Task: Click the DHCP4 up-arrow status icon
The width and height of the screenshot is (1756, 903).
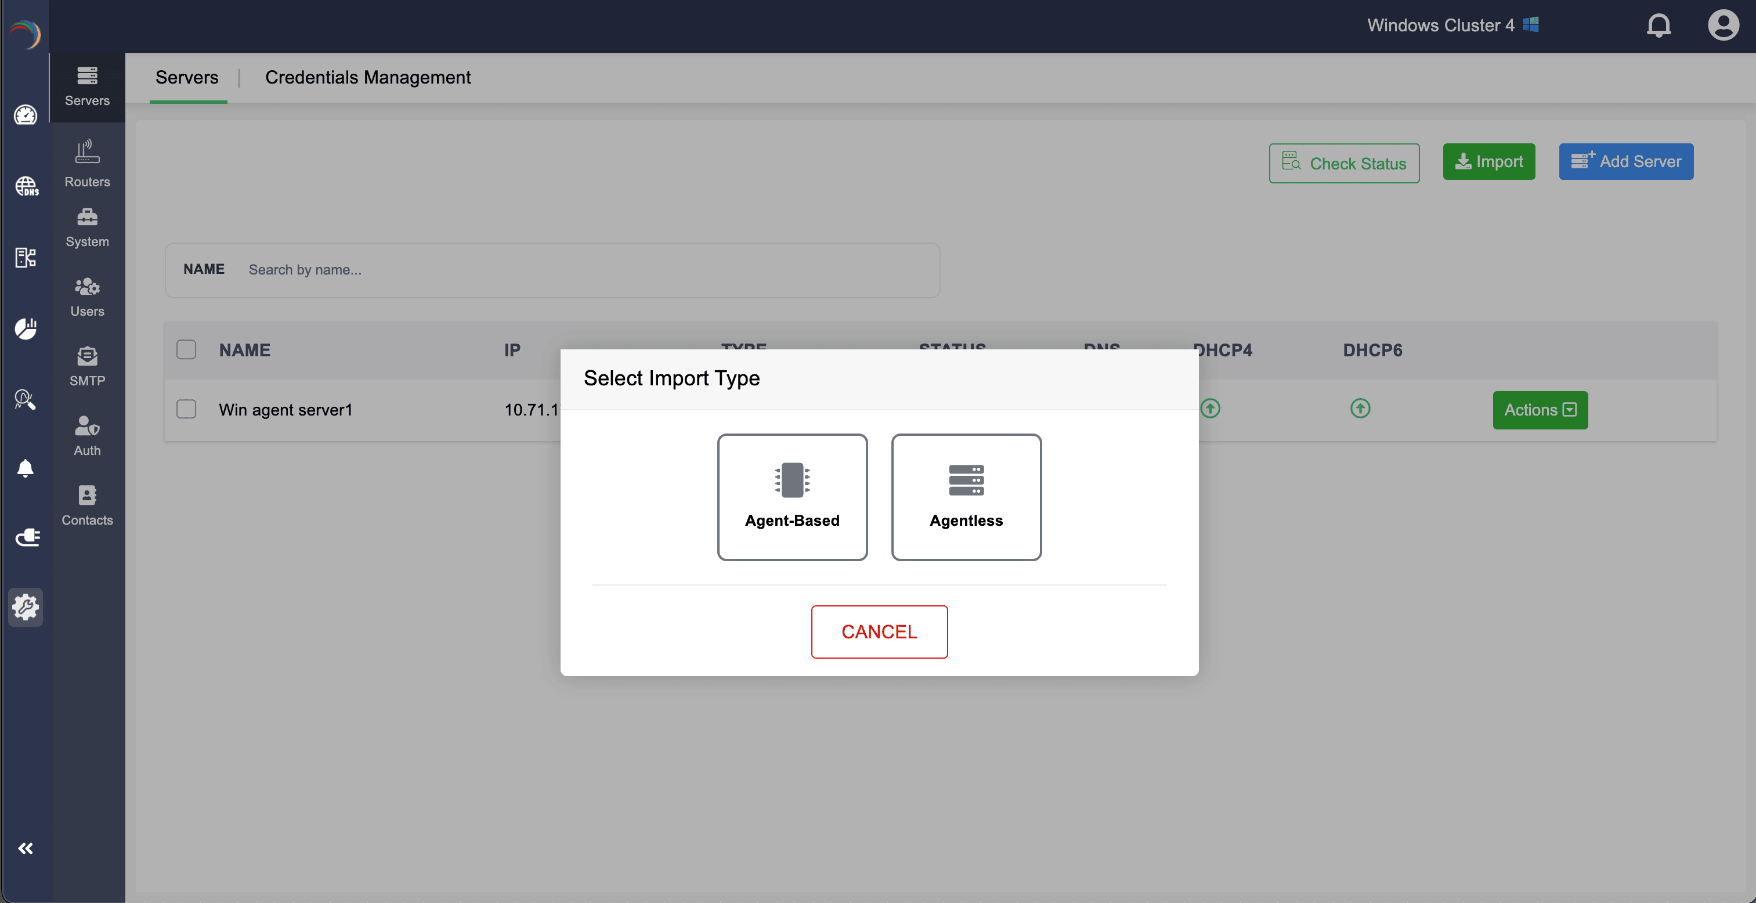Action: tap(1210, 408)
